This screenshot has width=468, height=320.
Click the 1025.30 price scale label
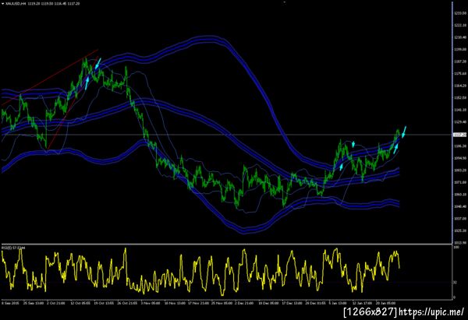(460, 230)
